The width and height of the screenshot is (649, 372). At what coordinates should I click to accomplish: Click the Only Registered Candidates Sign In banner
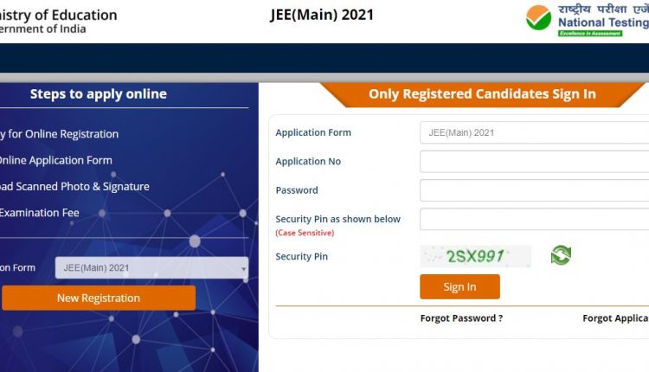tap(482, 94)
